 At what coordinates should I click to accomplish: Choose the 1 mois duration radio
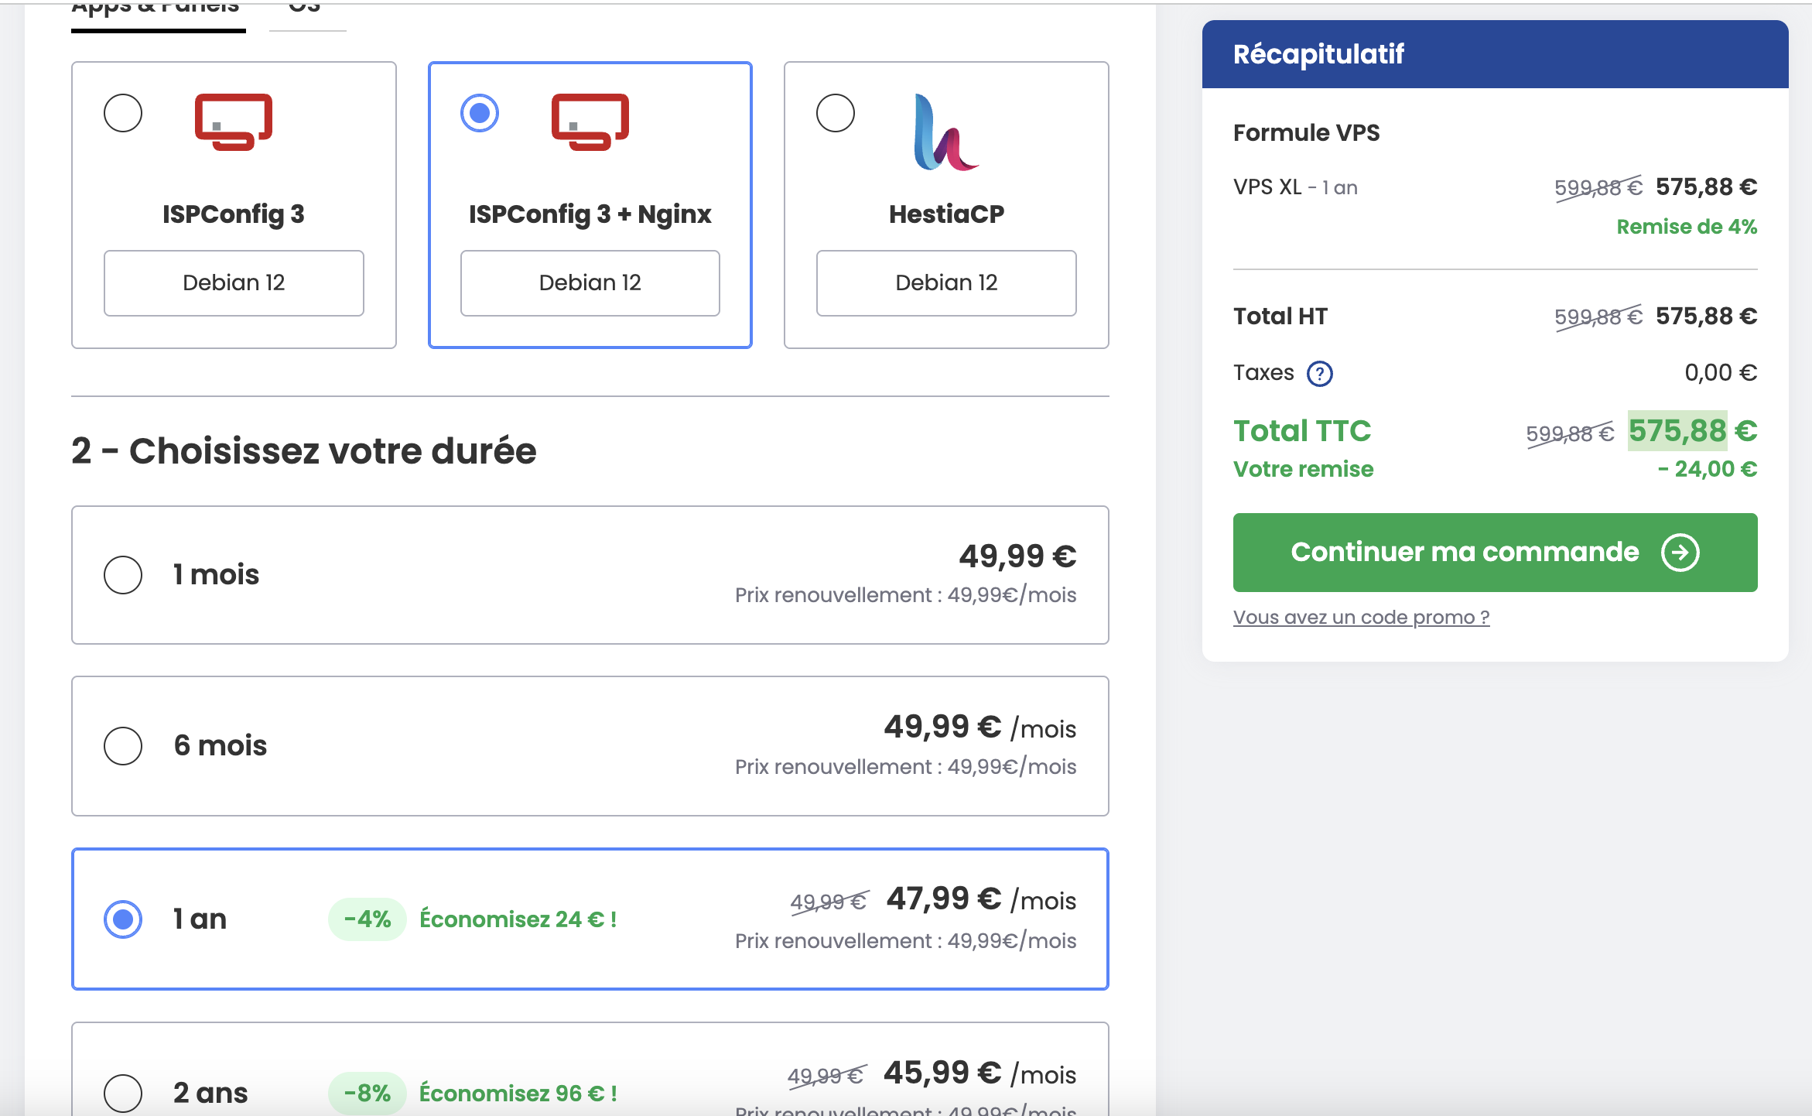(x=123, y=575)
